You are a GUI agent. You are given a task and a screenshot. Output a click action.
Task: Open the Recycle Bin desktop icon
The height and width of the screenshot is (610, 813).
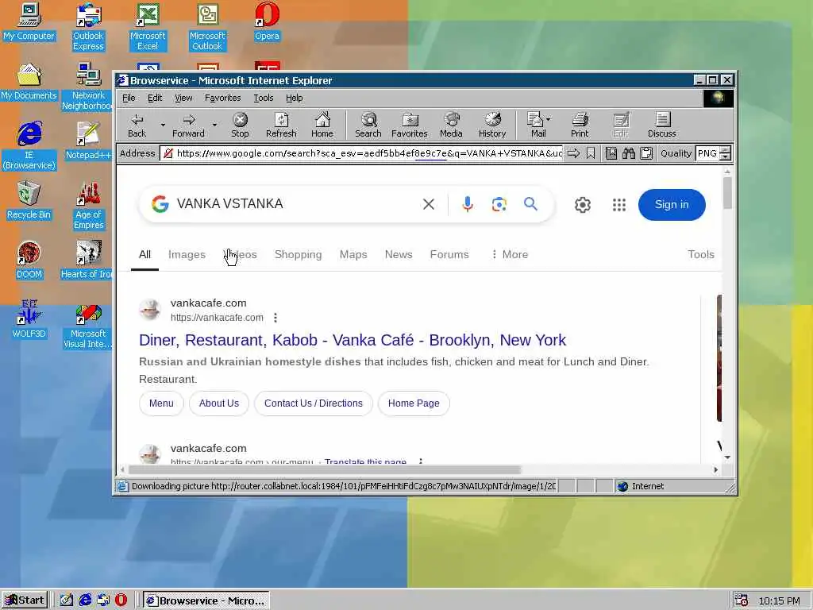coord(29,200)
